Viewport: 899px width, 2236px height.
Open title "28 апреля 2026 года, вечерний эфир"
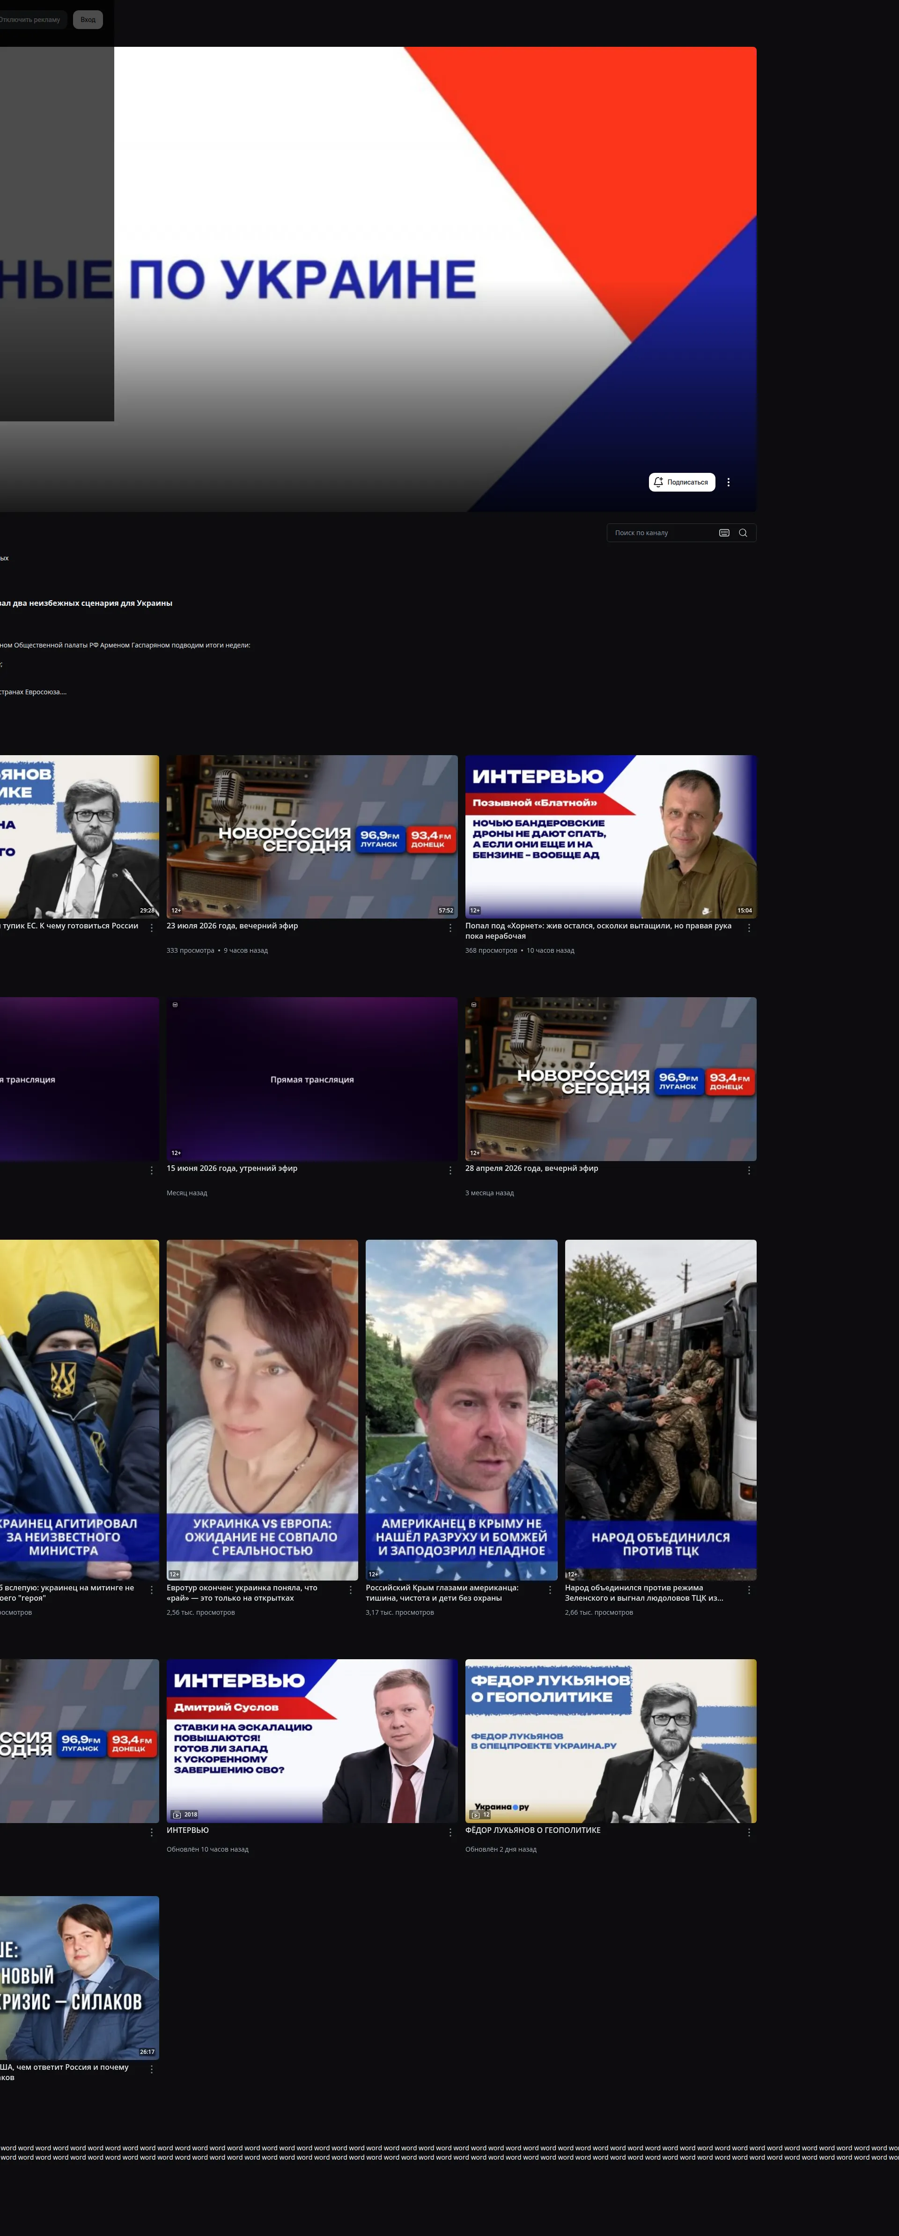click(x=532, y=1169)
